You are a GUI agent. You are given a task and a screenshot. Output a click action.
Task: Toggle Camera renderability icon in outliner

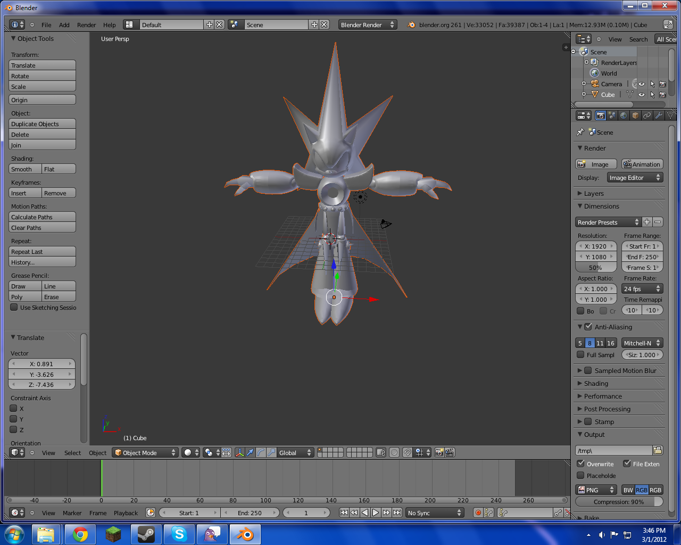coord(662,84)
